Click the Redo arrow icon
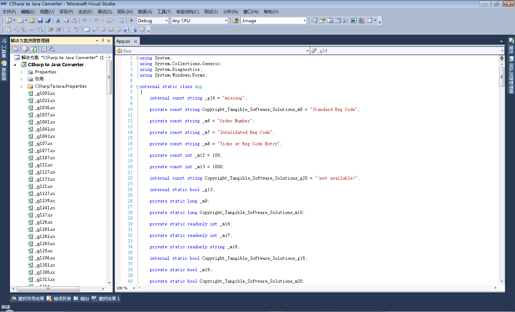Image resolution: width=515 pixels, height=312 pixels. [x=97, y=20]
